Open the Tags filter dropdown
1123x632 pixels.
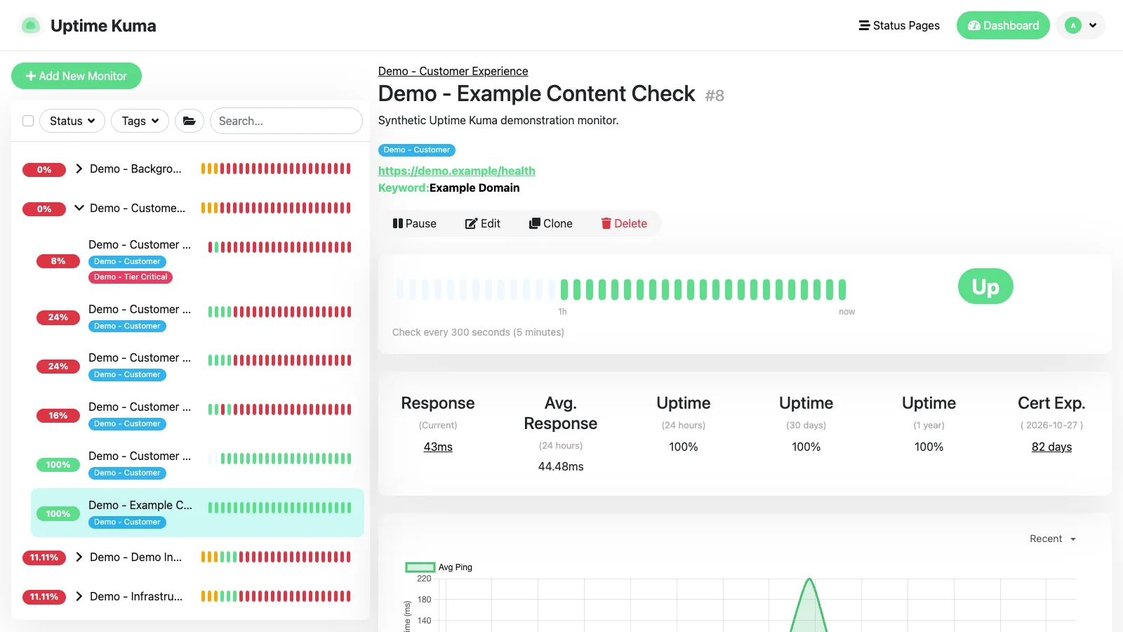coord(140,121)
